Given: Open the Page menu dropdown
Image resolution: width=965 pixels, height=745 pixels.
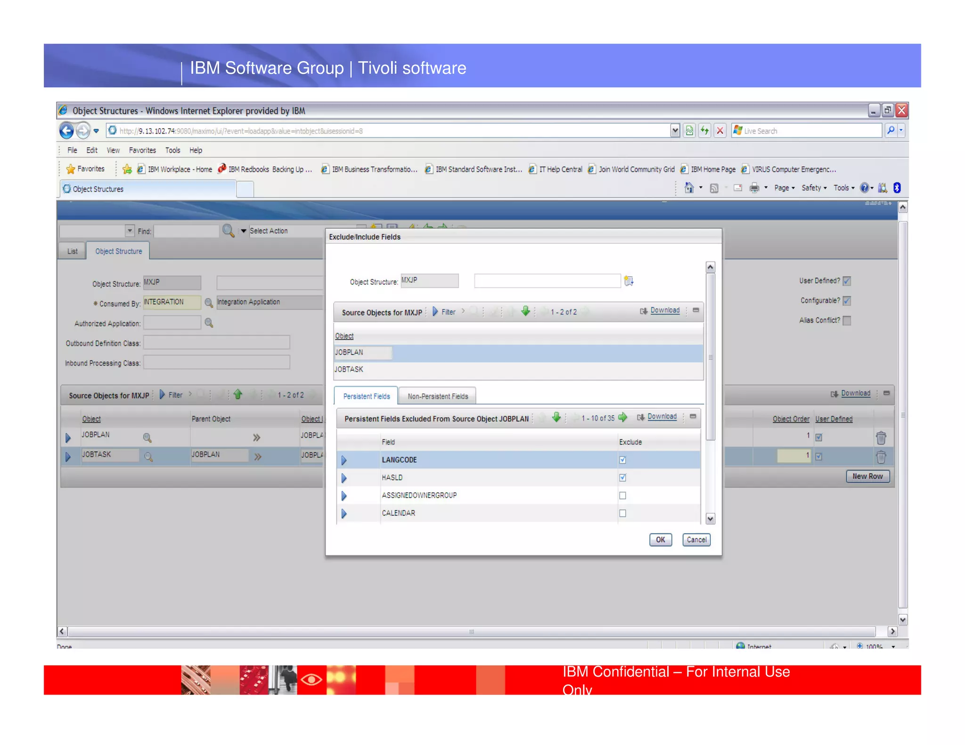Looking at the screenshot, I should point(784,188).
